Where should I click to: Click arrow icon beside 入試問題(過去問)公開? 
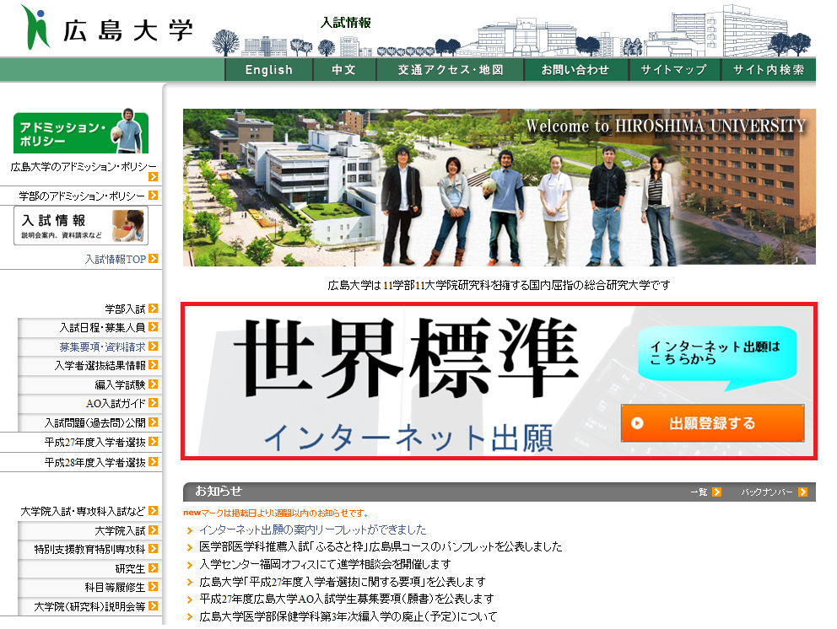(154, 422)
